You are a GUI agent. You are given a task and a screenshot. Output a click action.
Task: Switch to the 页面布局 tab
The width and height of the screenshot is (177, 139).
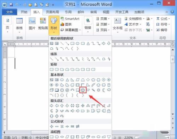[52, 12]
